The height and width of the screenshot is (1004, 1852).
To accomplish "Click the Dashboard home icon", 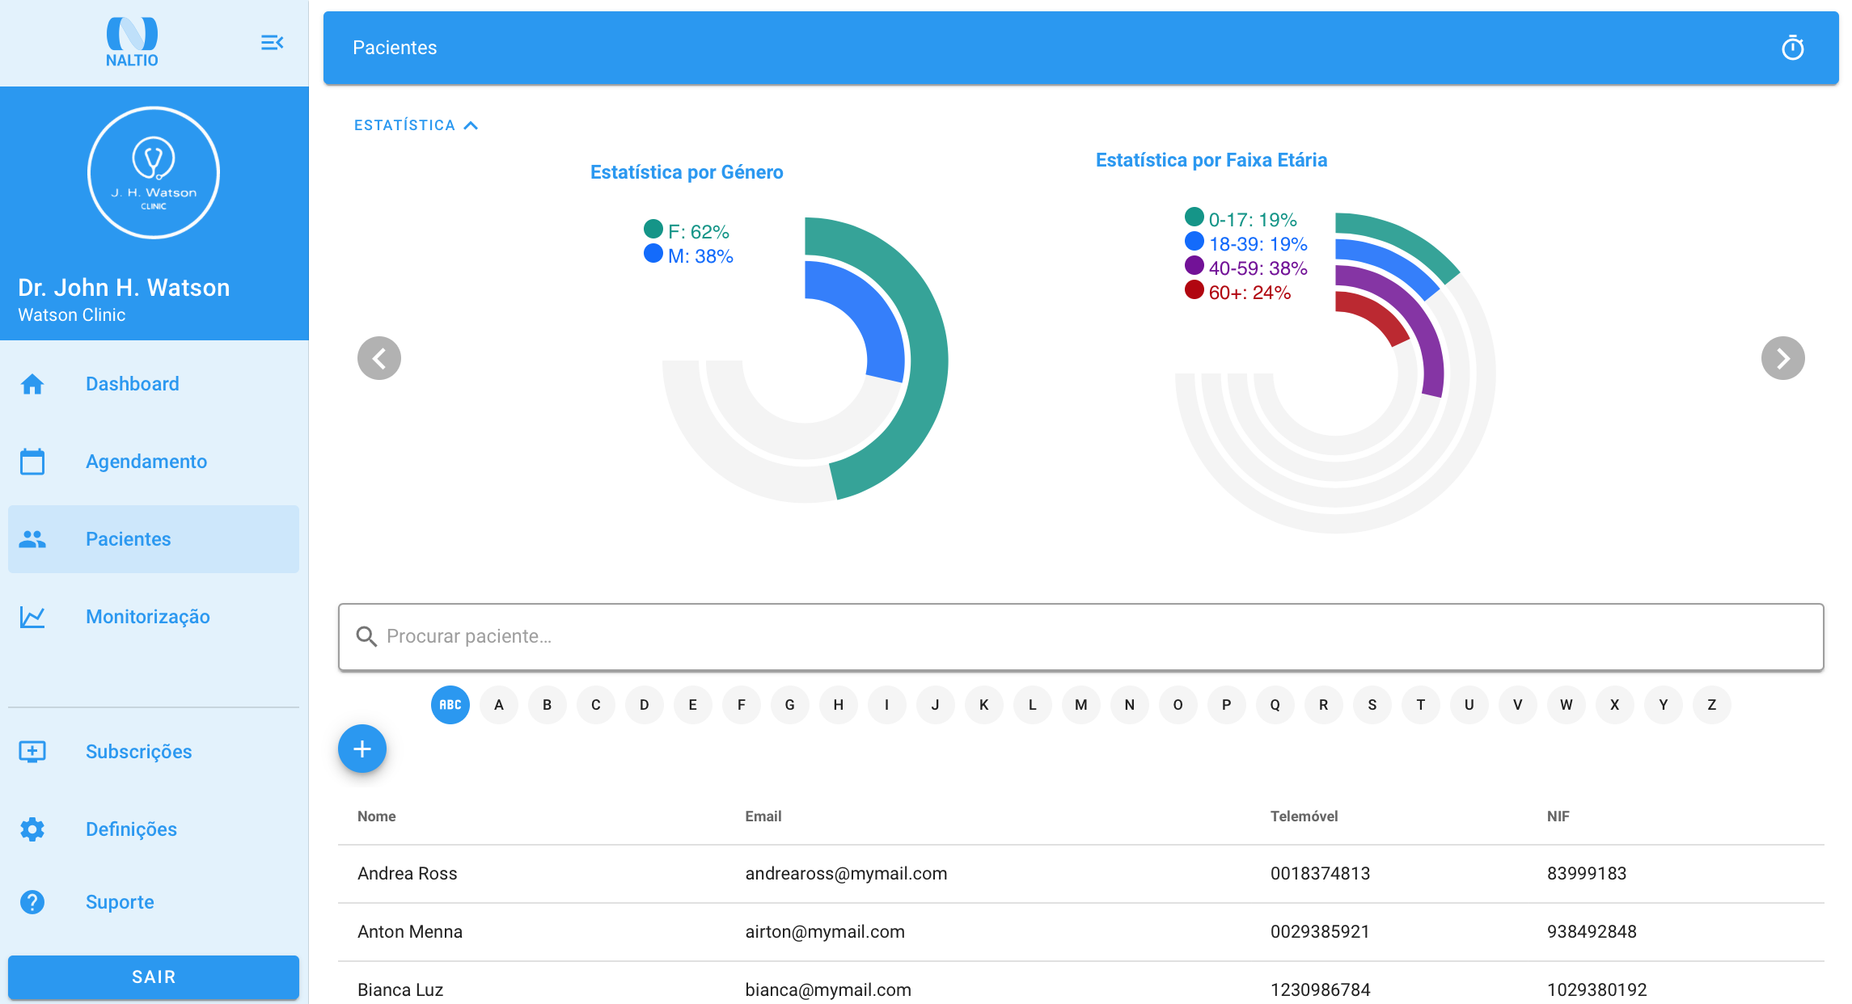I will click(x=32, y=384).
